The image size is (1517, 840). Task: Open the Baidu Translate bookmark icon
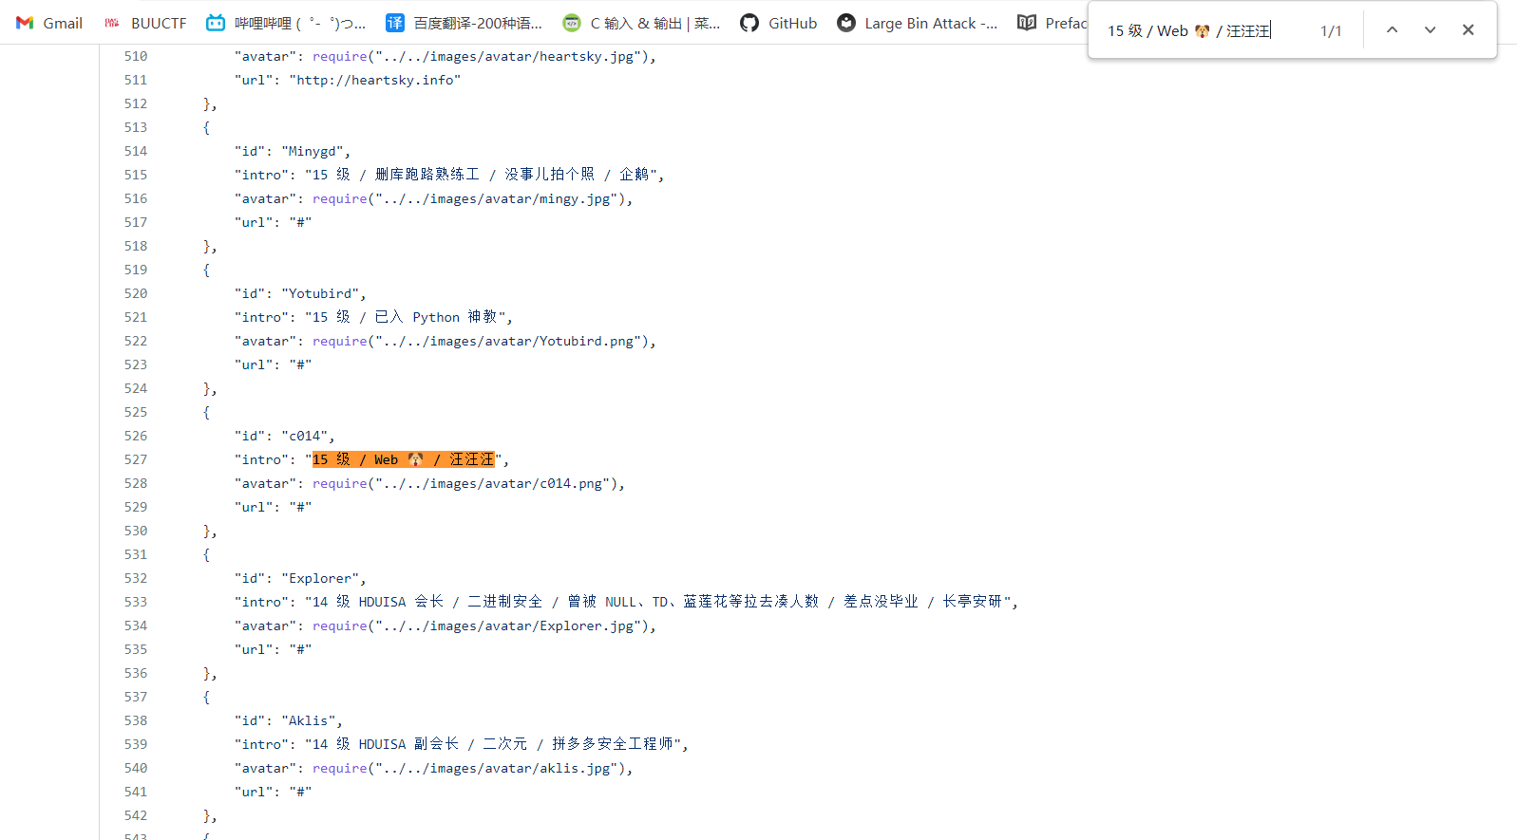pos(395,23)
